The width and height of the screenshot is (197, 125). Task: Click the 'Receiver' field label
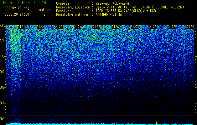64,11
